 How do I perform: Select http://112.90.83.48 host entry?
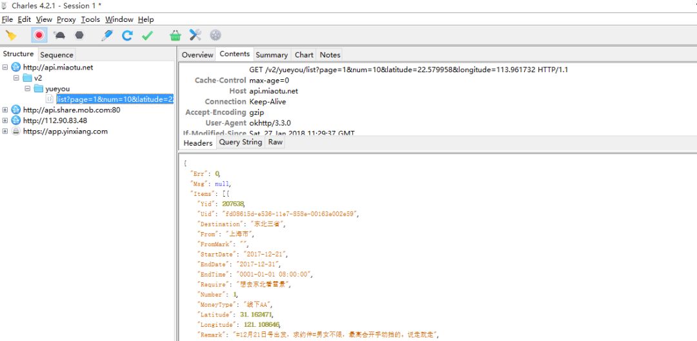(55, 121)
